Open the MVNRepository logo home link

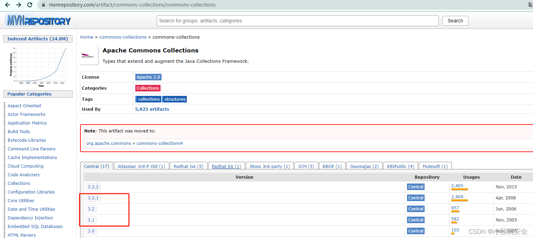[38, 21]
